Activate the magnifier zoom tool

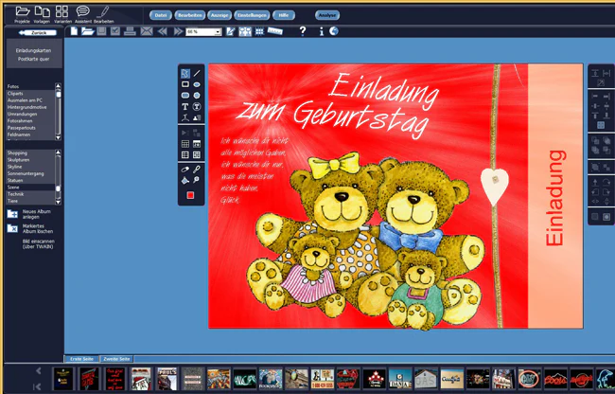click(x=196, y=180)
